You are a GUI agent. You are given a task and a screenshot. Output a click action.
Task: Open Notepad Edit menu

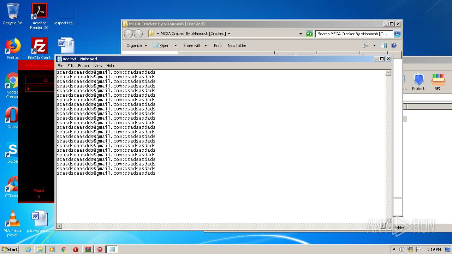(x=71, y=66)
